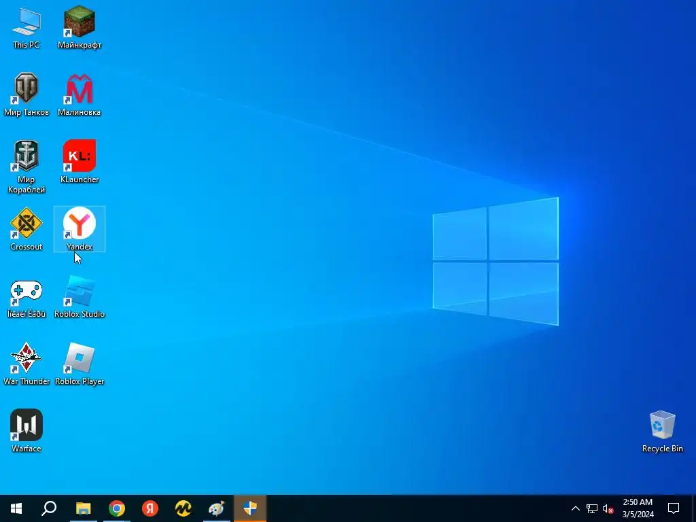
Task: Open taskbar search magnifier
Action: [x=49, y=508]
